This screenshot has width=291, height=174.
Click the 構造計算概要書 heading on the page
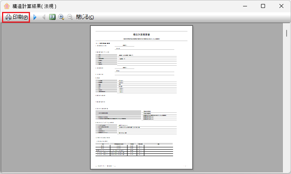142,35
